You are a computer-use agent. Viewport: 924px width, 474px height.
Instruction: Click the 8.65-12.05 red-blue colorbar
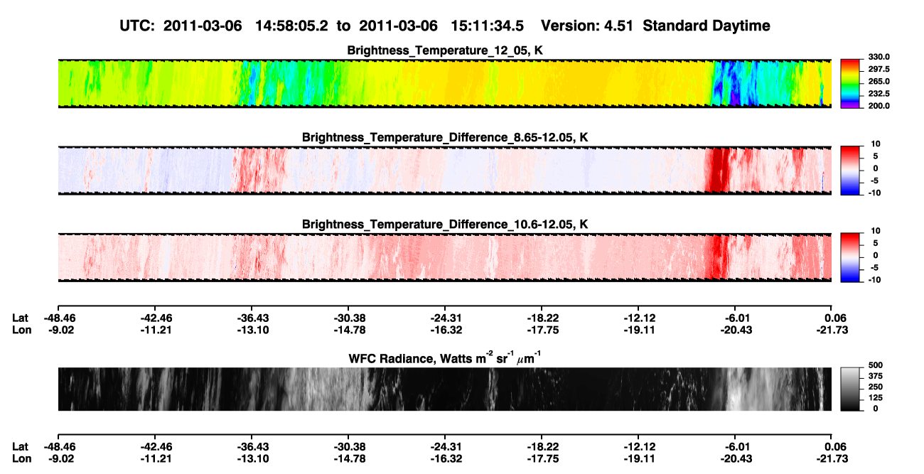coord(850,171)
